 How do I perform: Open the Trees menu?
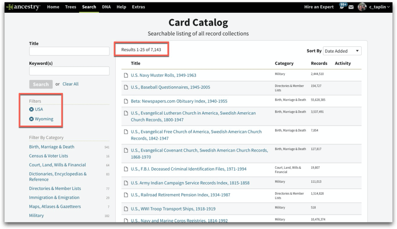point(71,7)
